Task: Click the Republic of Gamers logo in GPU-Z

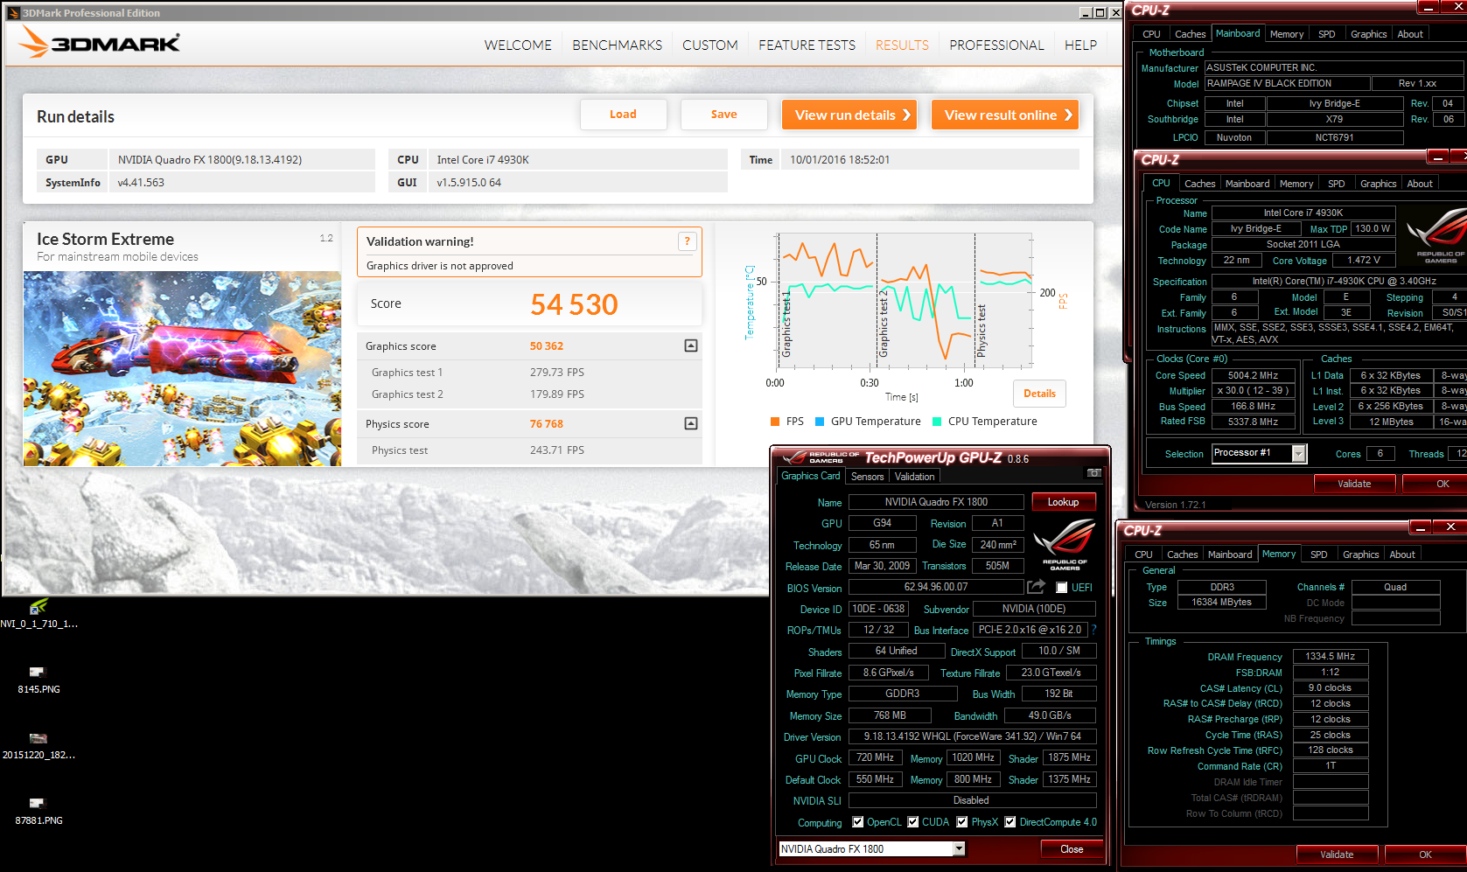Action: tap(1064, 545)
